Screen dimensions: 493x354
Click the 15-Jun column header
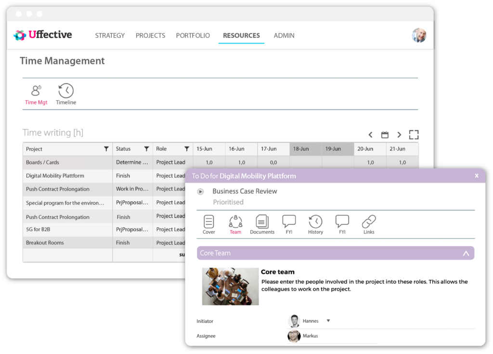coord(209,149)
